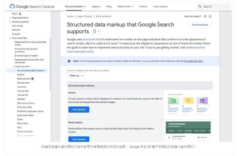Open FAQ in the sidebar
The height and width of the screenshot is (156, 237).
(19, 127)
